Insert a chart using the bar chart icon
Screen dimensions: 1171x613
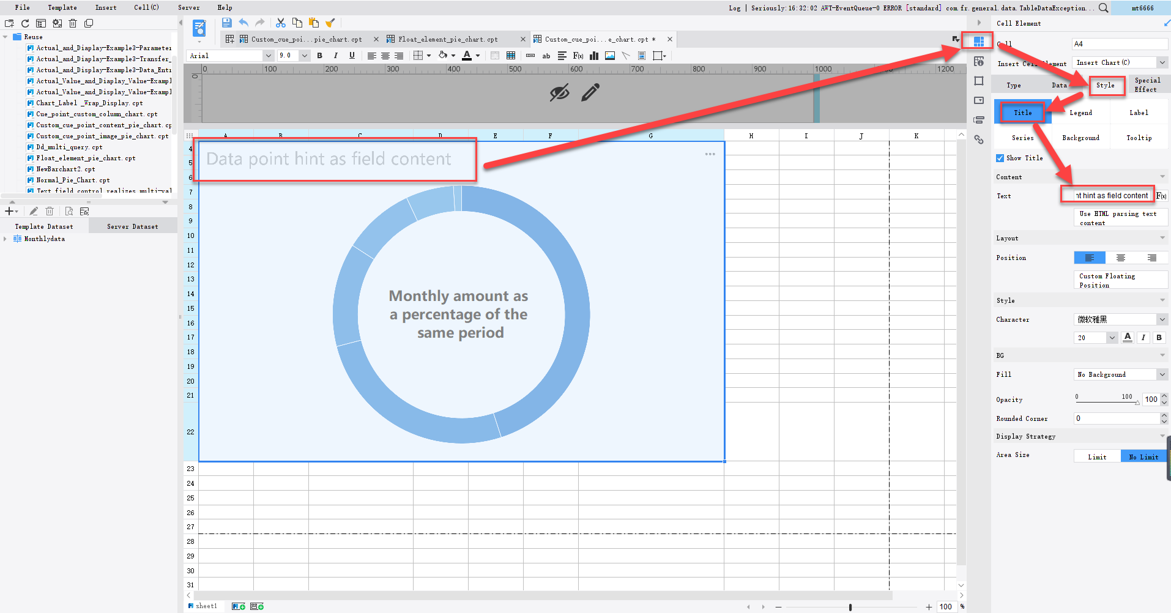point(593,56)
